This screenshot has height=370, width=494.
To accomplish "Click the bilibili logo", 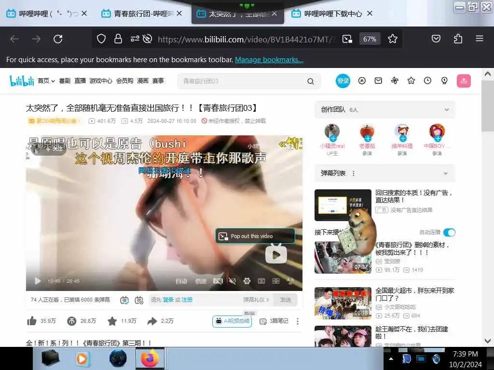I will pyautogui.click(x=22, y=81).
